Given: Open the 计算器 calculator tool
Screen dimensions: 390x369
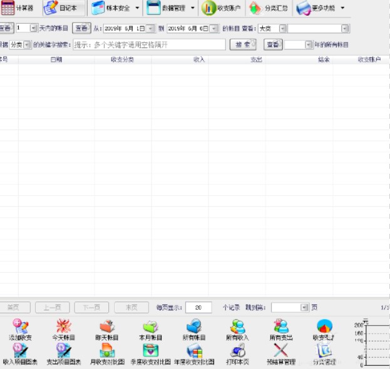Looking at the screenshot, I should pos(18,9).
